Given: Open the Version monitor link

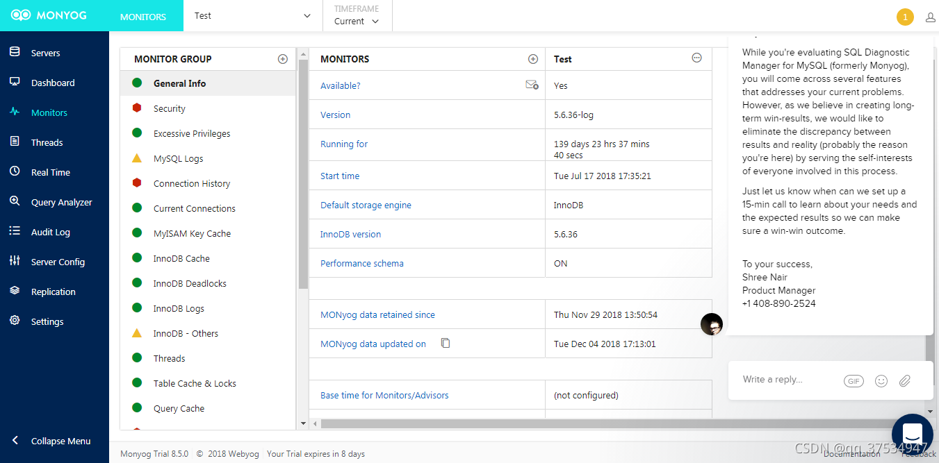Looking at the screenshot, I should [x=335, y=115].
